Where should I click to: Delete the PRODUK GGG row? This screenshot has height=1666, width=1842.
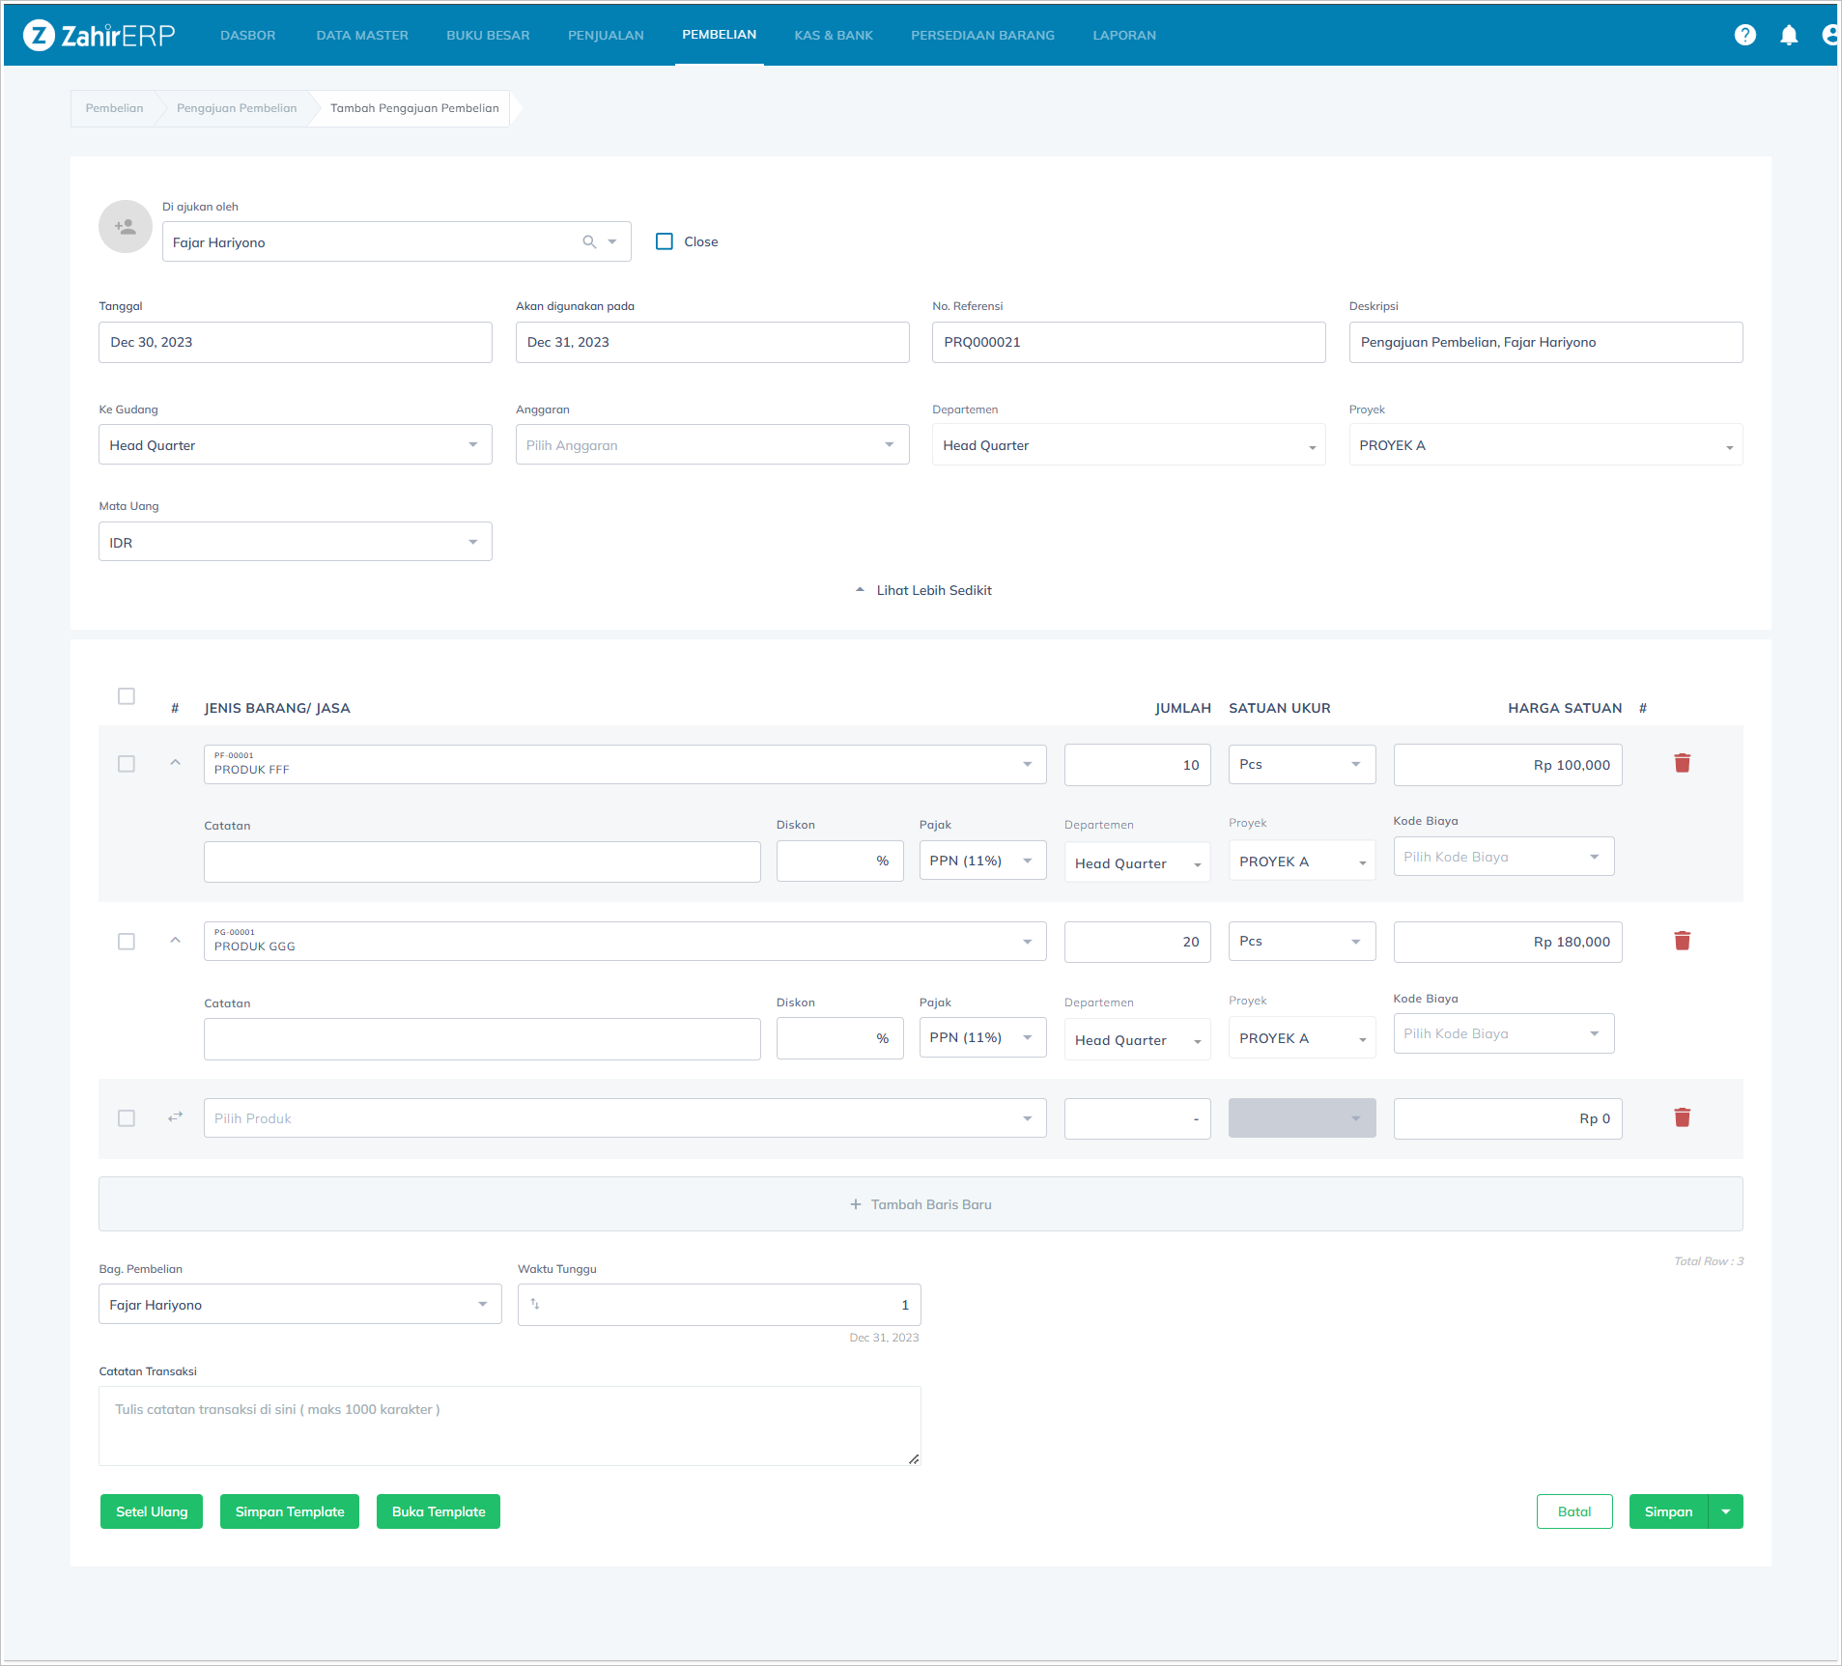click(x=1682, y=941)
